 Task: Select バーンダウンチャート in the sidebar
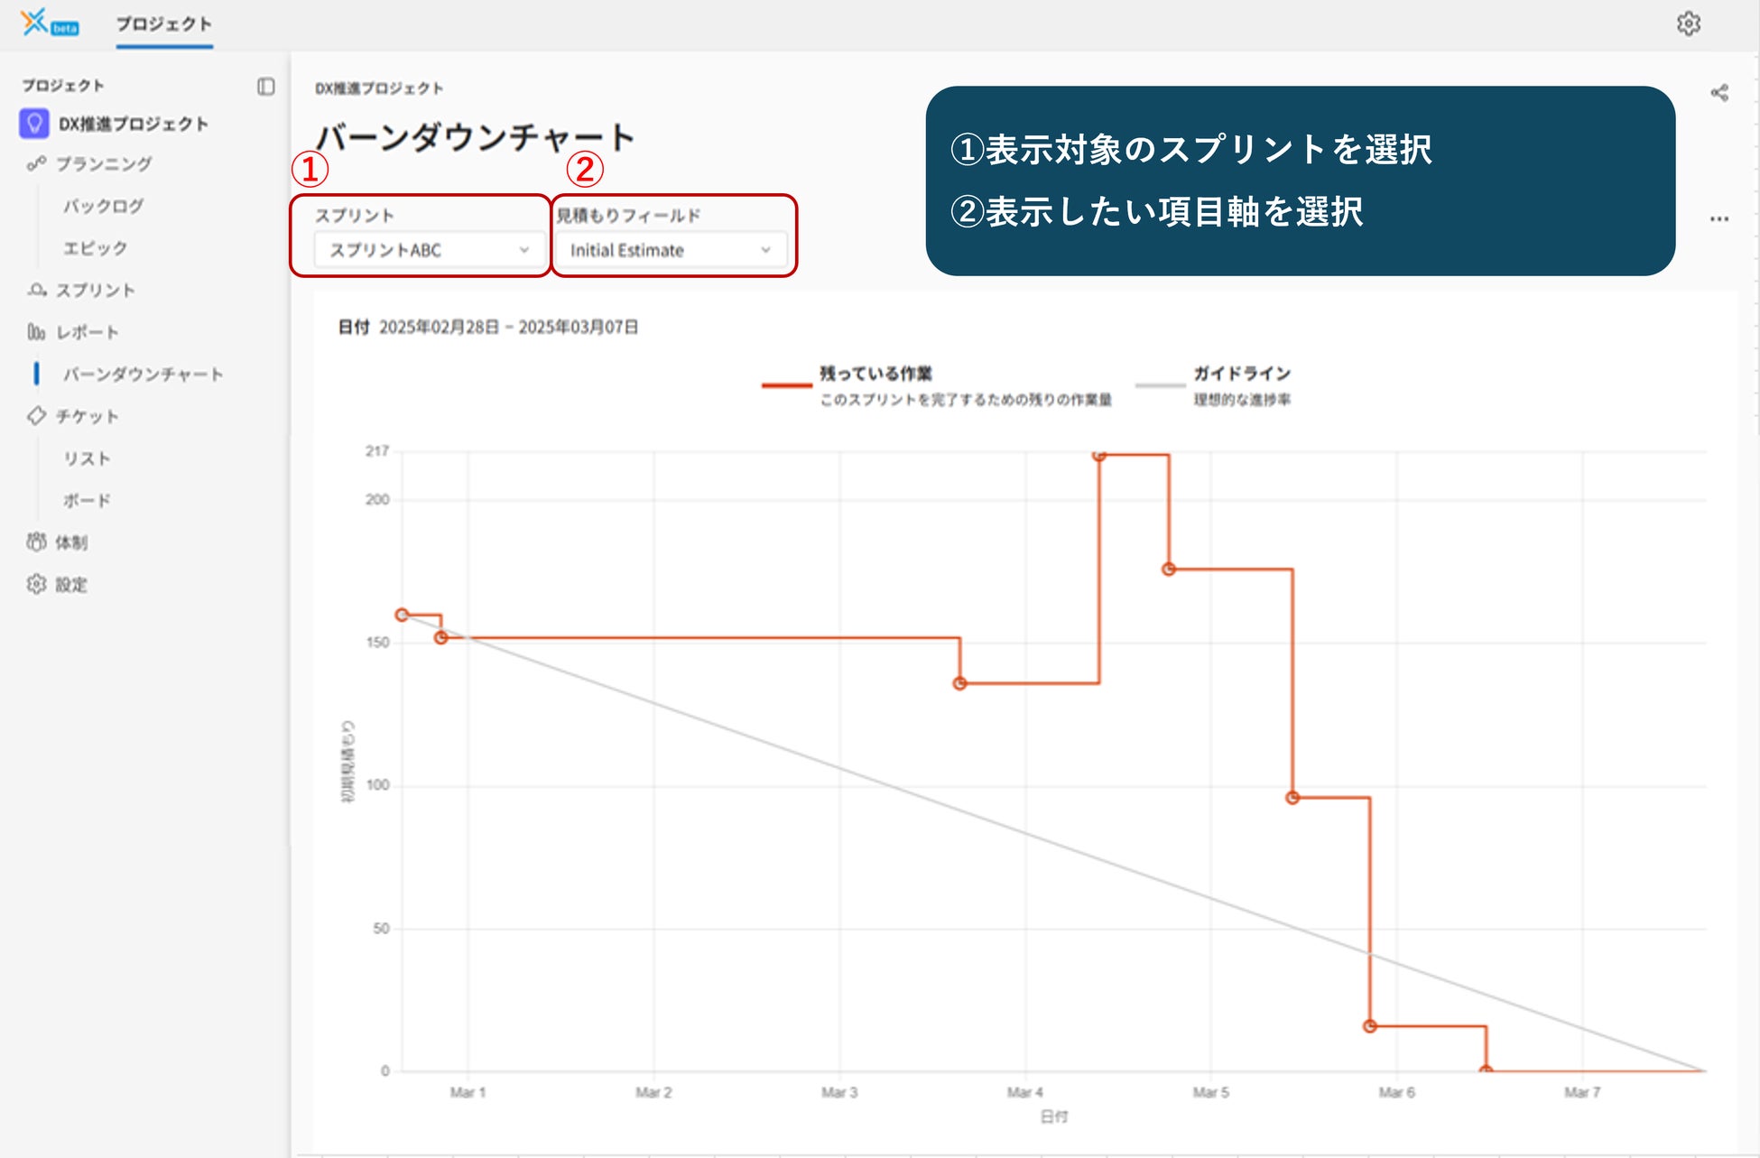point(143,375)
